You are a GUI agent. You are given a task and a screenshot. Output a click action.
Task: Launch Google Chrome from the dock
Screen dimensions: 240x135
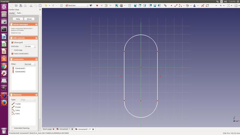click(x=4, y=66)
